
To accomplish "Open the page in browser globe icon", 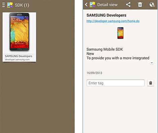I will pyautogui.click(x=152, y=5).
